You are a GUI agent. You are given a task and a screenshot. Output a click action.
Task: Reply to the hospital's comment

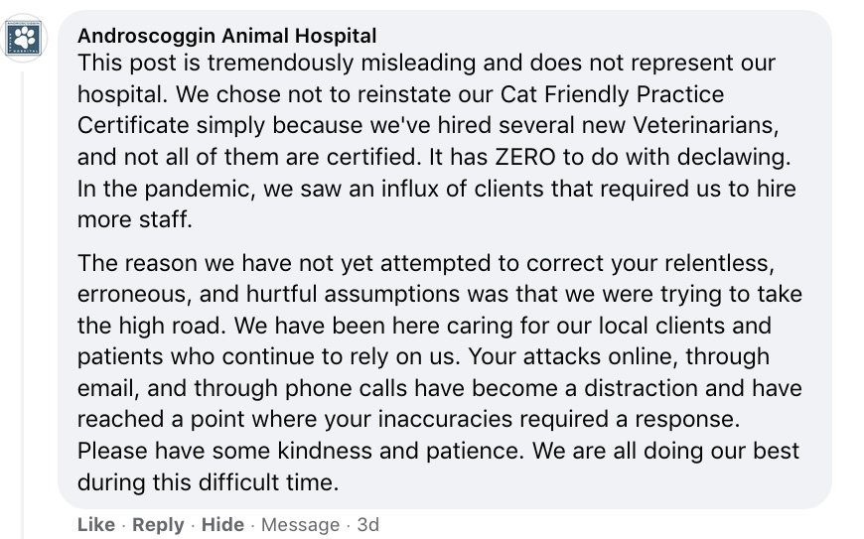[158, 525]
